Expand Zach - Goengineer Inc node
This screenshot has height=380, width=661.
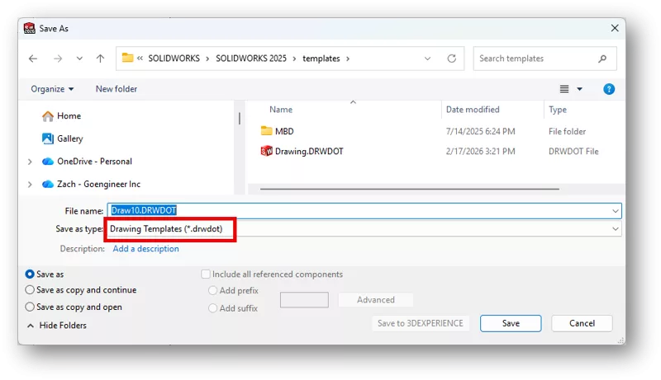tap(30, 184)
